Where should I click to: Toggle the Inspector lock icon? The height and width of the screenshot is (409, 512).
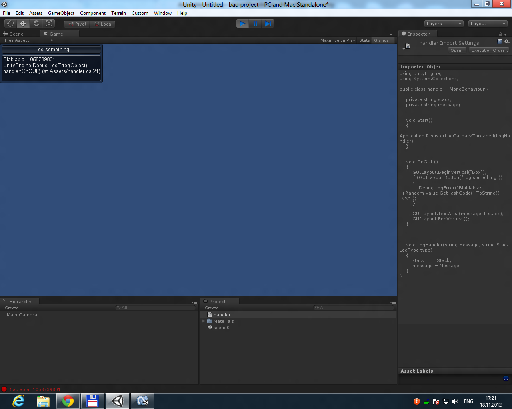(x=500, y=34)
